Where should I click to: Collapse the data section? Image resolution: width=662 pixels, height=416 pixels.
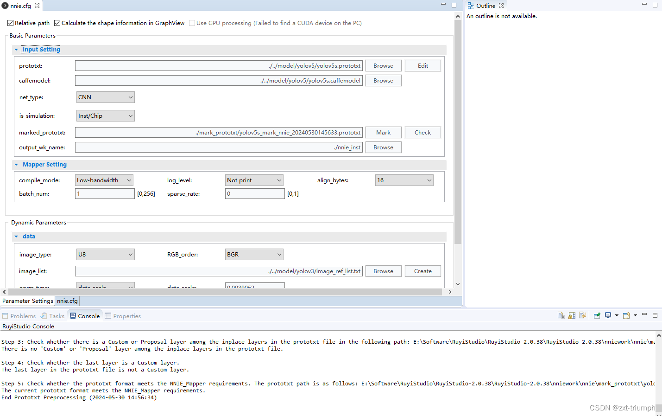click(x=16, y=237)
